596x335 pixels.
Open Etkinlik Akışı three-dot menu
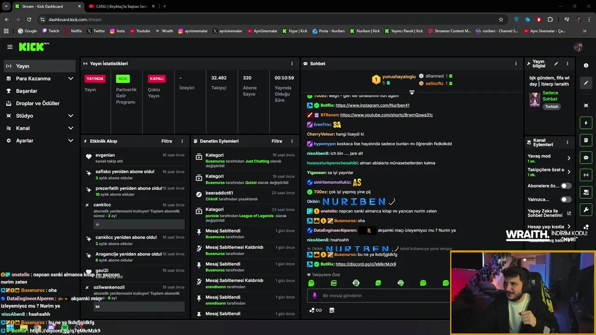pyautogui.click(x=182, y=141)
